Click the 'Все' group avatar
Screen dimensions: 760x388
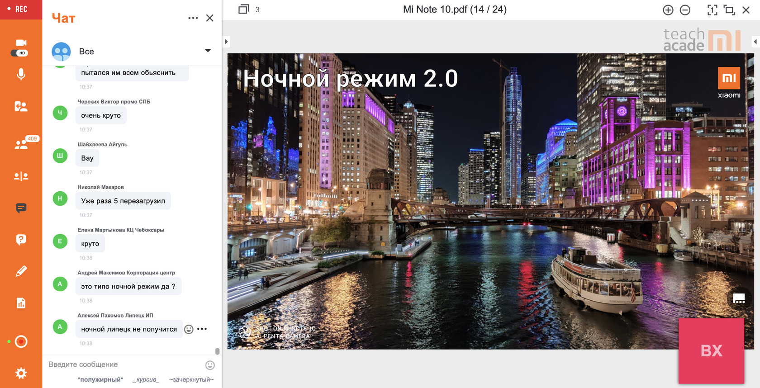61,52
